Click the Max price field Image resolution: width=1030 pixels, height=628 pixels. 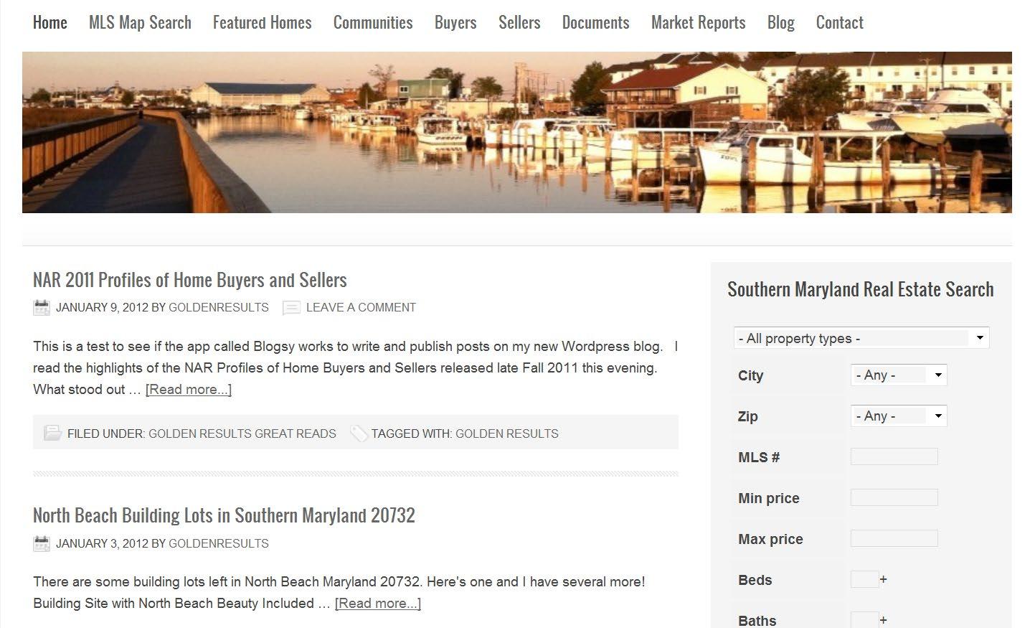click(x=894, y=538)
